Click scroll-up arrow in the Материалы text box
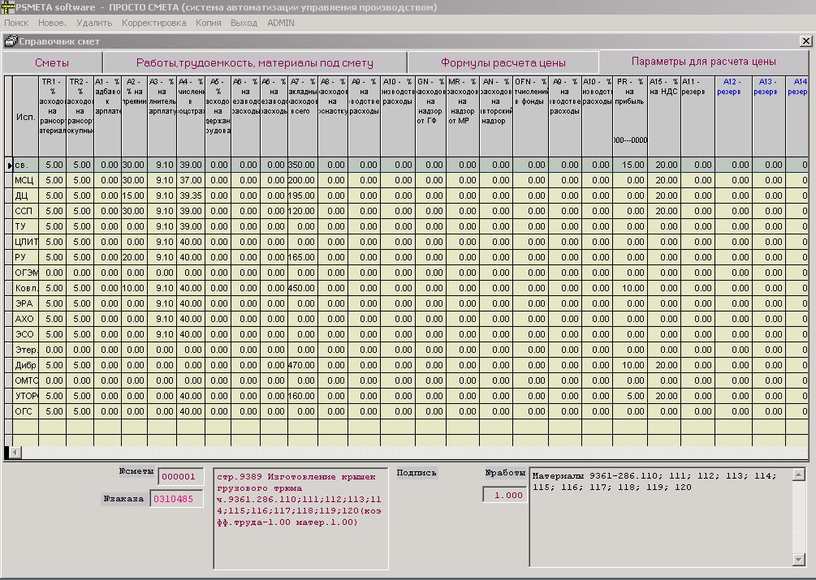Screen dimensions: 816x580 [x=798, y=475]
